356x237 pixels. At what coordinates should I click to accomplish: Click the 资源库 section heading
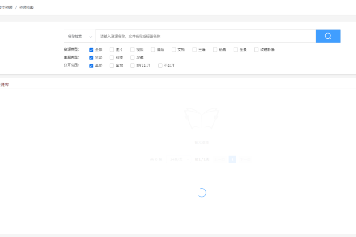(x=4, y=85)
